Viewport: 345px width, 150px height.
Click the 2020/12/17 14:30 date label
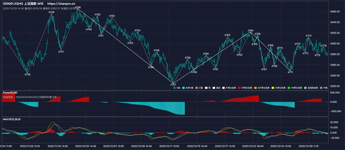click(225, 146)
